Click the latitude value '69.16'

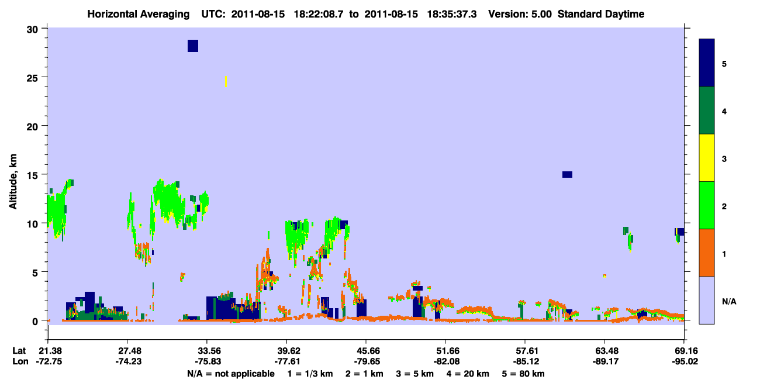tap(684, 351)
